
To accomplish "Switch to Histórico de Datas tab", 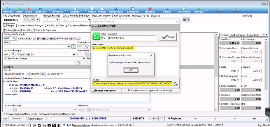I will (55, 25).
